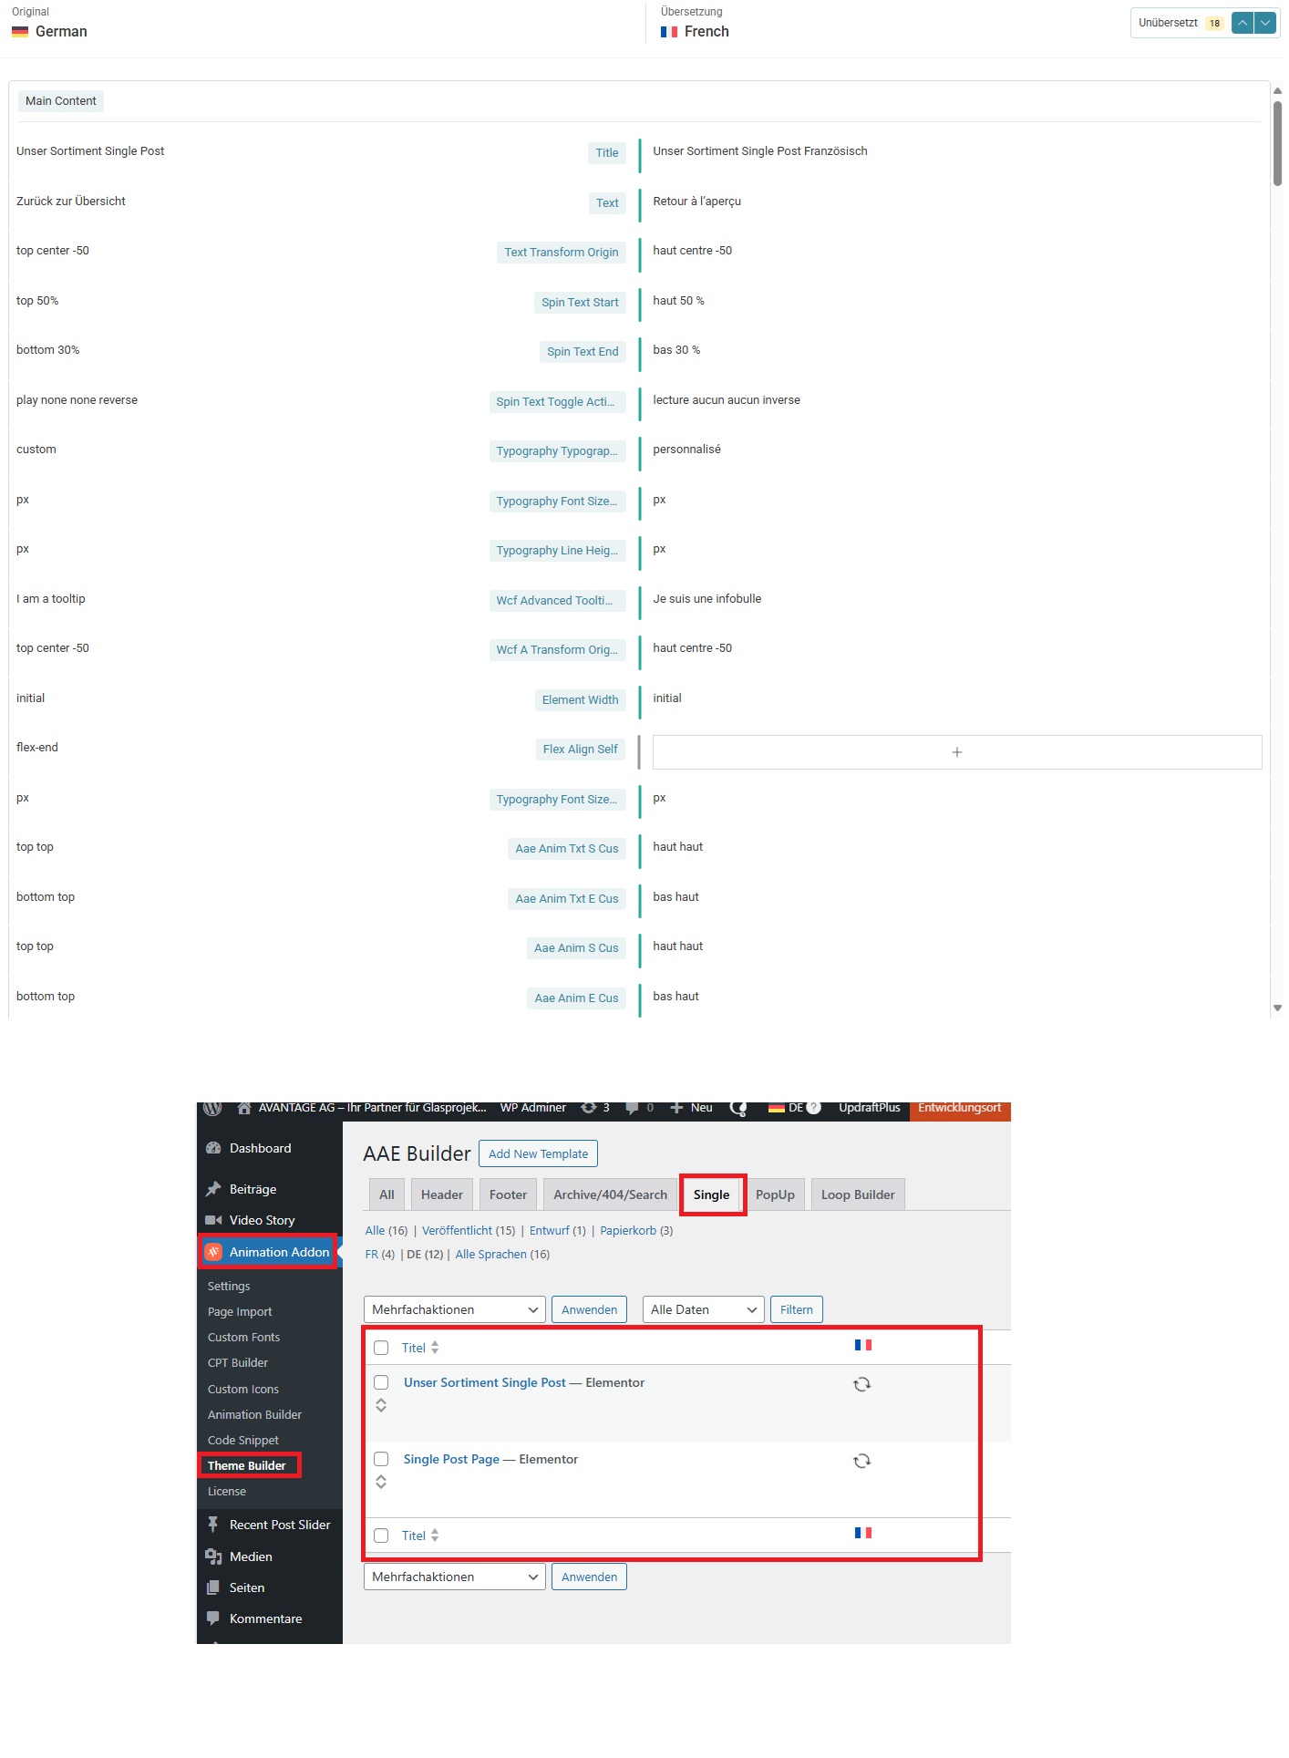Click bottom Anwenden button
The width and height of the screenshot is (1289, 1758).
click(589, 1577)
